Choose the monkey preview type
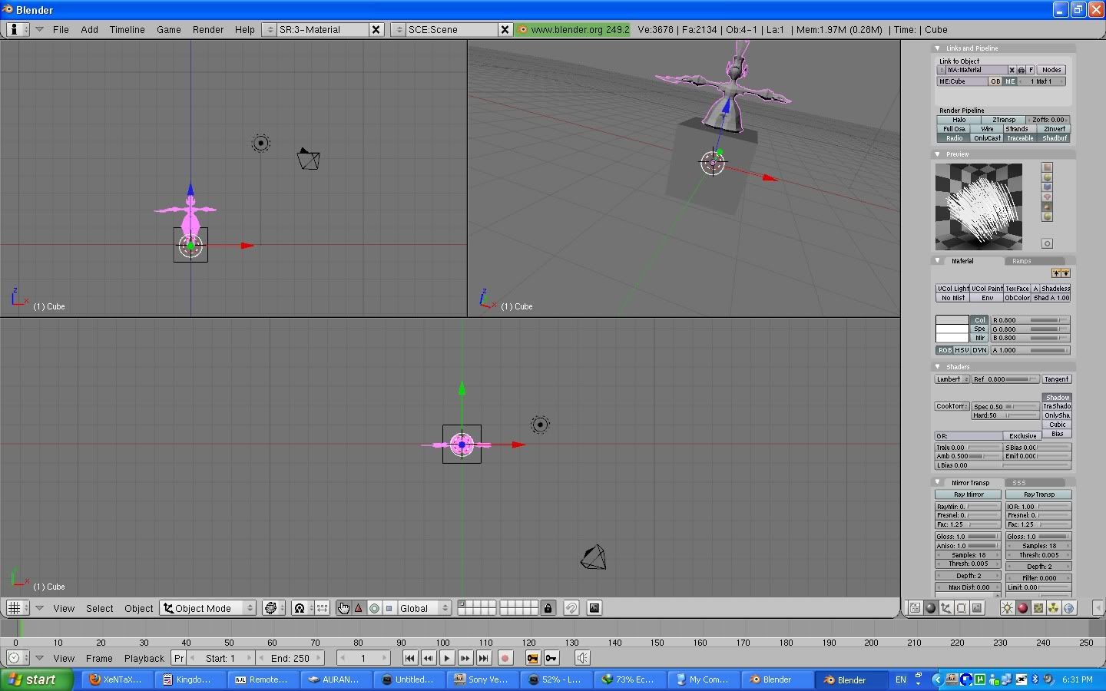The height and width of the screenshot is (691, 1106). click(x=1047, y=197)
